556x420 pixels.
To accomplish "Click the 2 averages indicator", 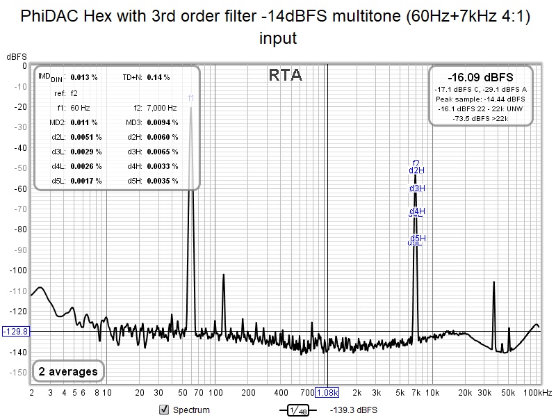I will (x=68, y=371).
